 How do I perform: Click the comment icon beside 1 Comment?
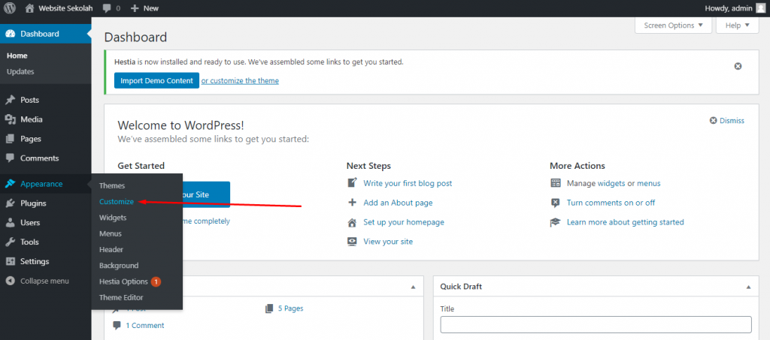(117, 325)
